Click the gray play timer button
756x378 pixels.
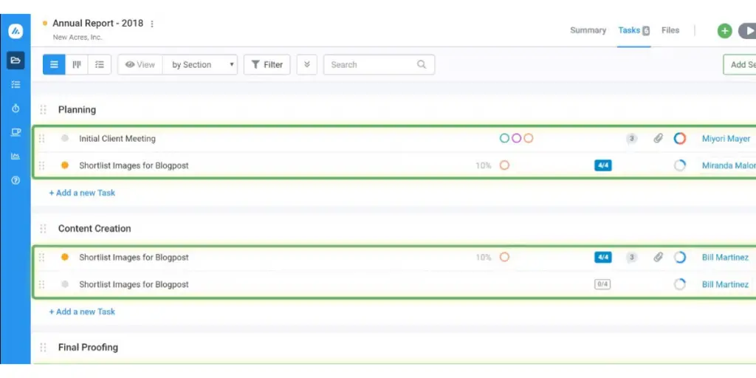[747, 31]
